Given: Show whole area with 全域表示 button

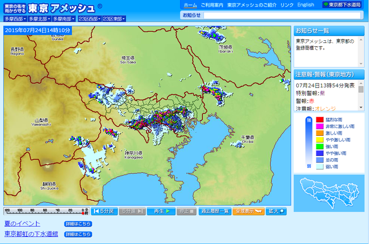Looking at the screenshot, I should click(249, 211).
